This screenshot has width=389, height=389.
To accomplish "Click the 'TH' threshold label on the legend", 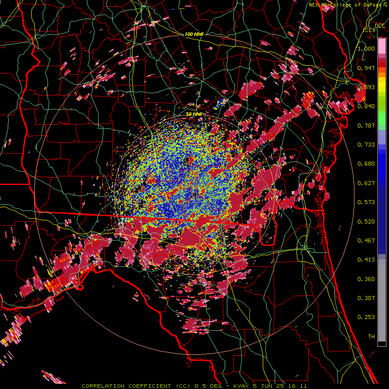I will 371,337.
